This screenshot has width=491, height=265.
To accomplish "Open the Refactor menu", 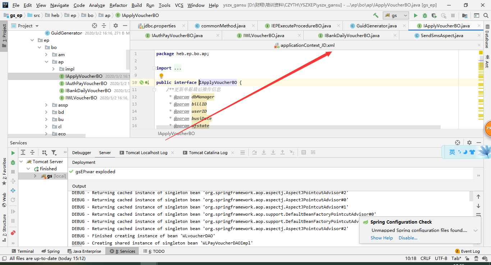I will pyautogui.click(x=118, y=5).
